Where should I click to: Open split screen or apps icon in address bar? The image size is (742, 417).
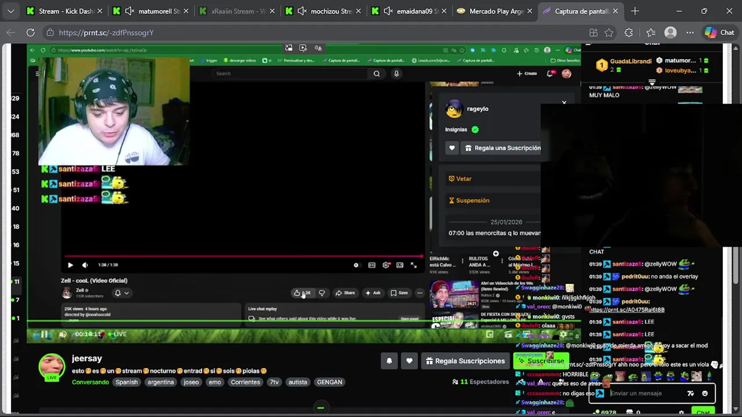click(593, 32)
